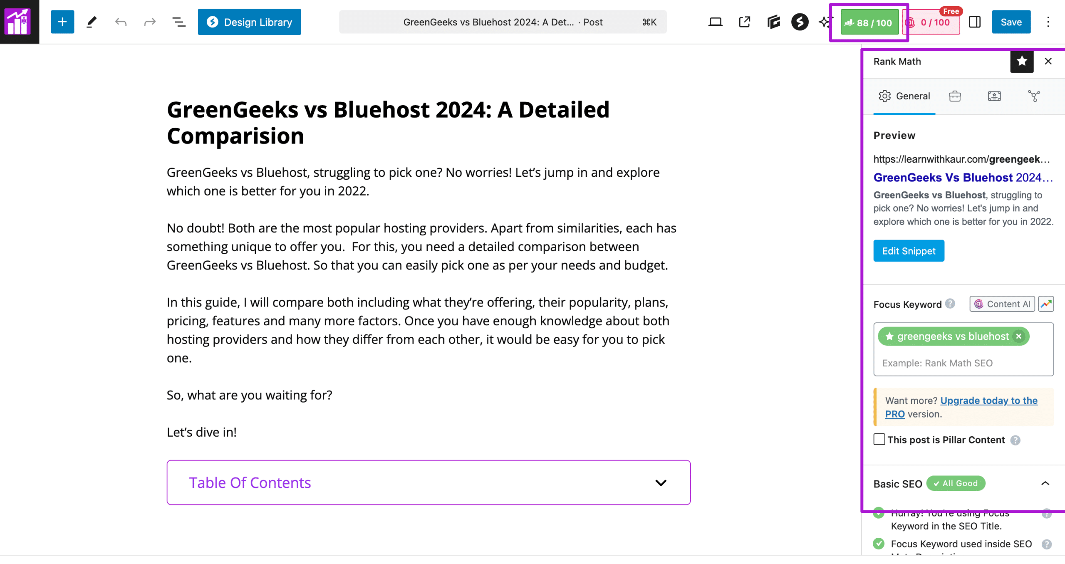This screenshot has width=1065, height=564.
Task: Open Rank Math's Advanced briefcase tab
Action: 954,96
